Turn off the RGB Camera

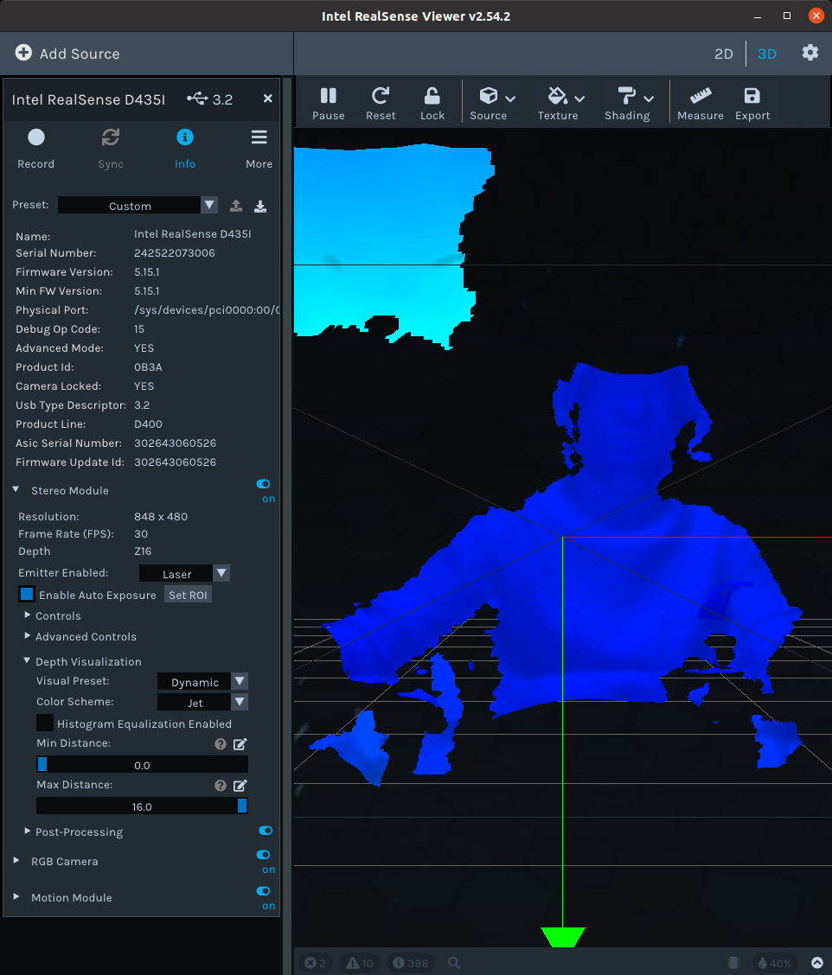tap(263, 854)
